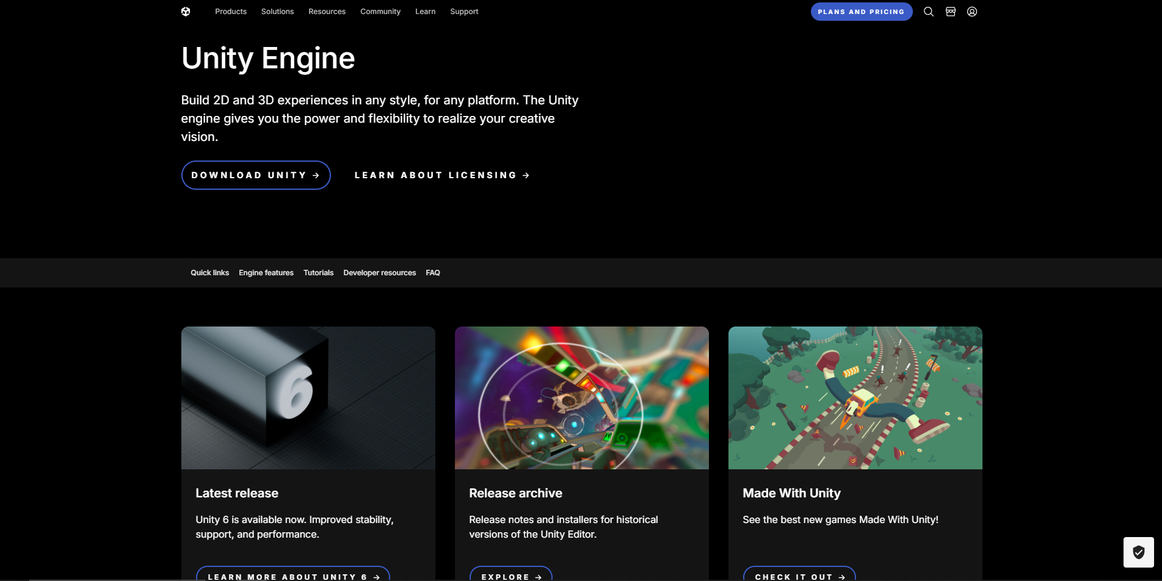Image resolution: width=1162 pixels, height=581 pixels.
Task: Jump to Quick links section
Action: click(x=209, y=273)
